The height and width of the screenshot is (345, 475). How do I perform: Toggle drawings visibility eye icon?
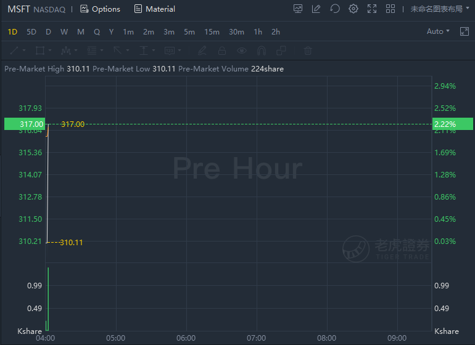[x=241, y=51]
